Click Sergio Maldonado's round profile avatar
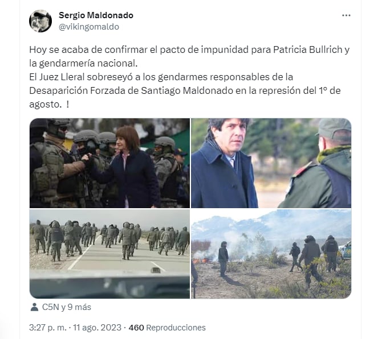378x339 pixels. [x=40, y=21]
